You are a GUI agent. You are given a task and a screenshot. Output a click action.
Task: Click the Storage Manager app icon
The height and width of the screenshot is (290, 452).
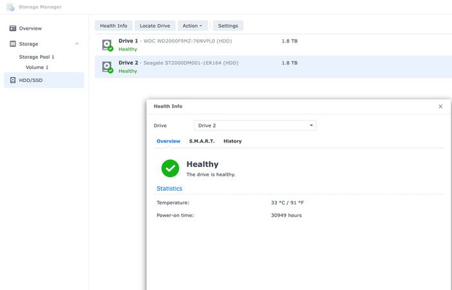click(10, 7)
